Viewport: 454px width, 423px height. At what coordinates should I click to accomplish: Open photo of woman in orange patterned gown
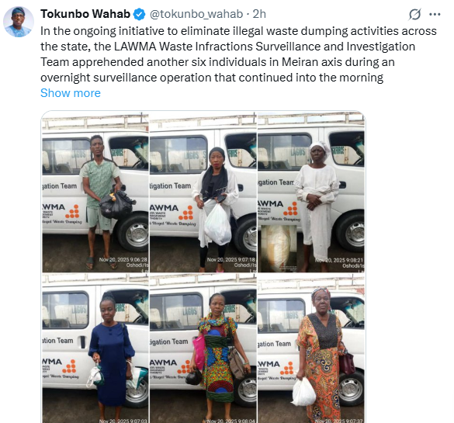311,348
